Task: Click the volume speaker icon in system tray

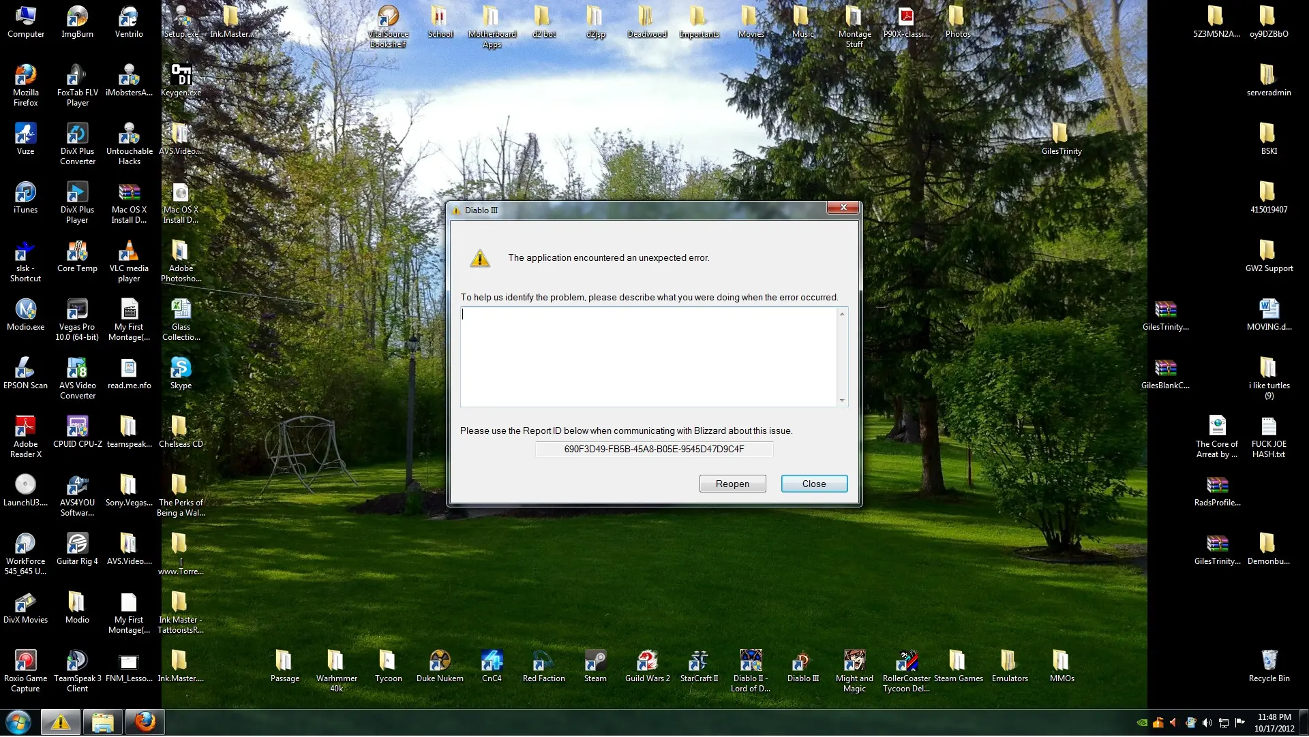Action: click(x=1207, y=723)
